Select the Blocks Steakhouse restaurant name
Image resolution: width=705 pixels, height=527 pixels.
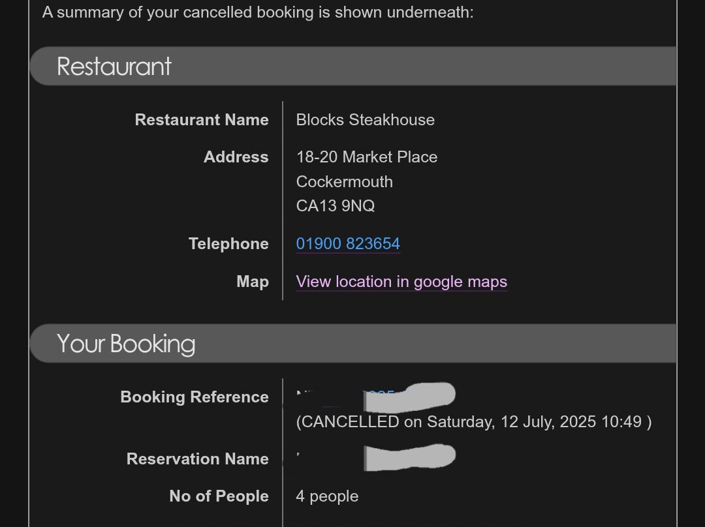coord(365,120)
